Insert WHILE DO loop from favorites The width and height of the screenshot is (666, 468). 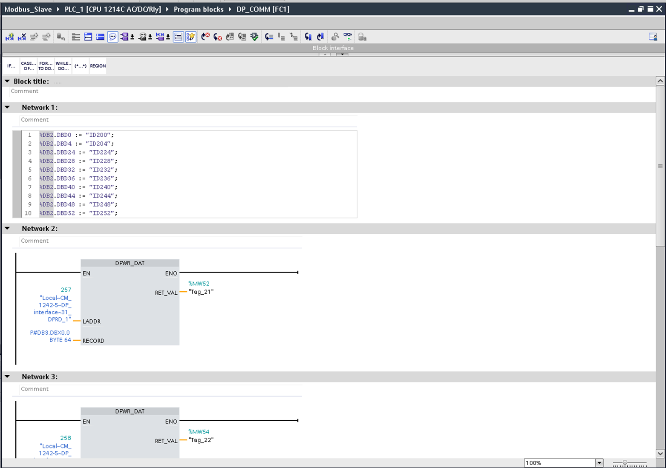63,66
